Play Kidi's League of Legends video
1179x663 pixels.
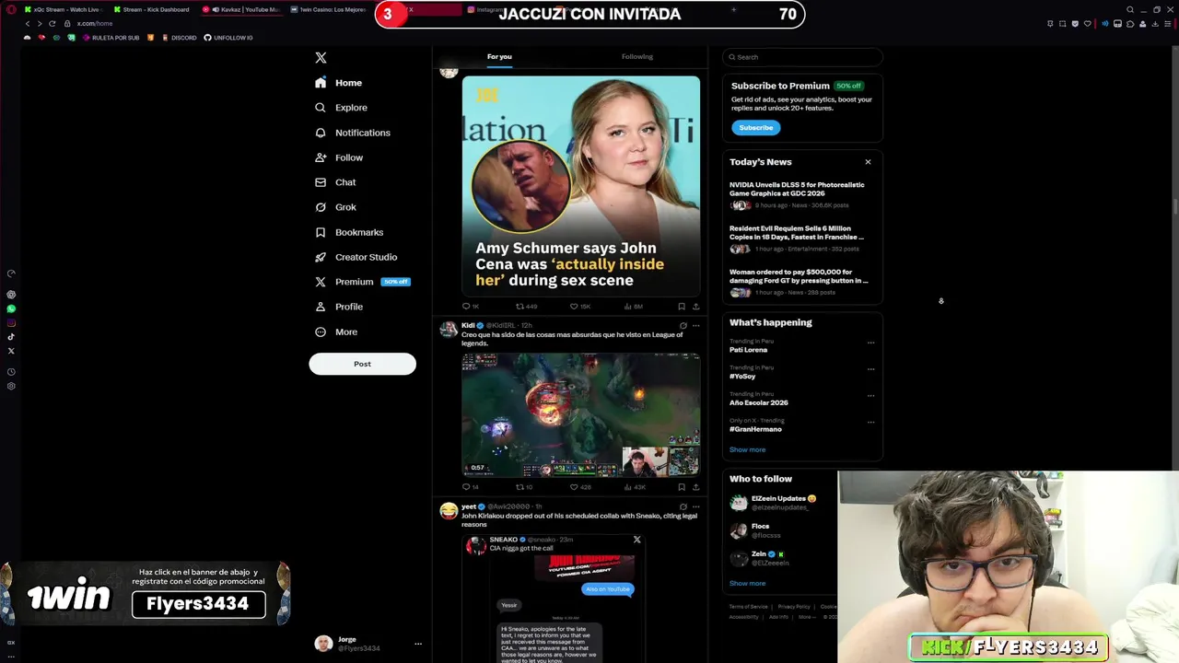pos(580,414)
